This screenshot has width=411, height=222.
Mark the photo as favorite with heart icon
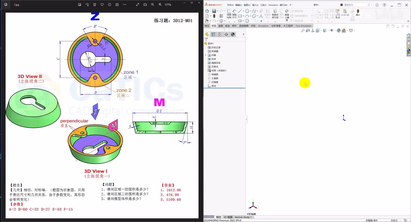pyautogui.click(x=102, y=5)
